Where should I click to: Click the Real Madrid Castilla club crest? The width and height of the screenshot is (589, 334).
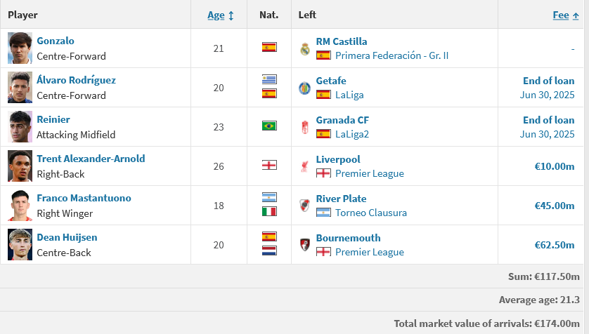(x=305, y=48)
